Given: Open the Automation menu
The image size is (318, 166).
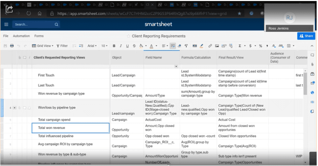Looking at the screenshot, I should pyautogui.click(x=21, y=36).
